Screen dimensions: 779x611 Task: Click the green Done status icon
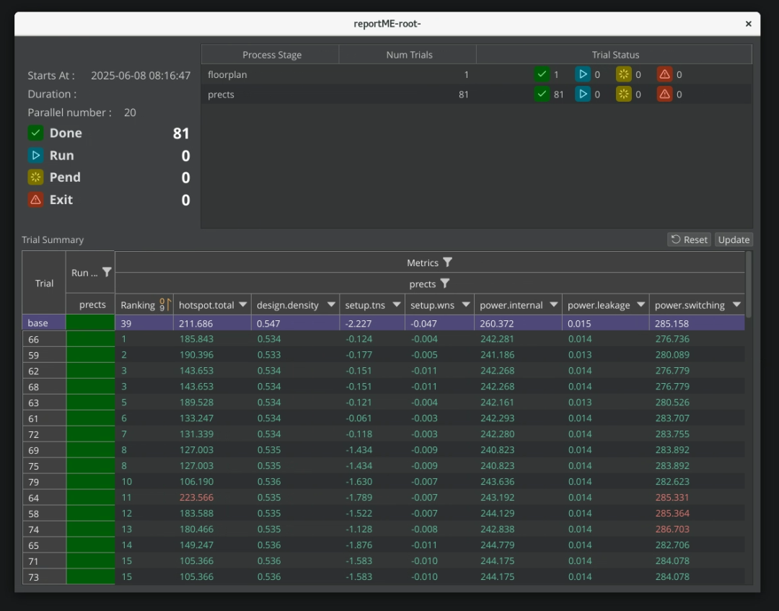click(35, 133)
